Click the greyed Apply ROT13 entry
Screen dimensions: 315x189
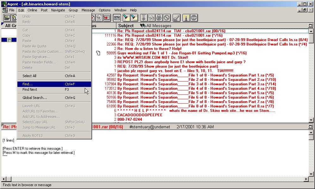[x=54, y=136]
